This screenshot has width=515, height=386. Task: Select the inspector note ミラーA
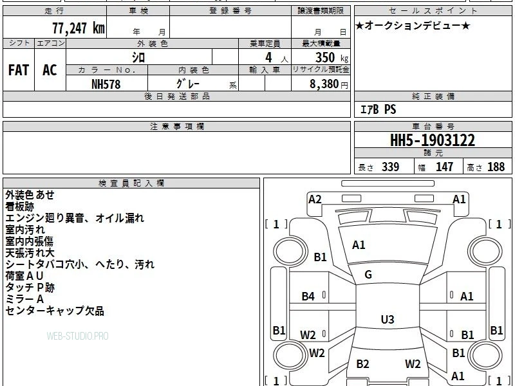[x=24, y=299]
